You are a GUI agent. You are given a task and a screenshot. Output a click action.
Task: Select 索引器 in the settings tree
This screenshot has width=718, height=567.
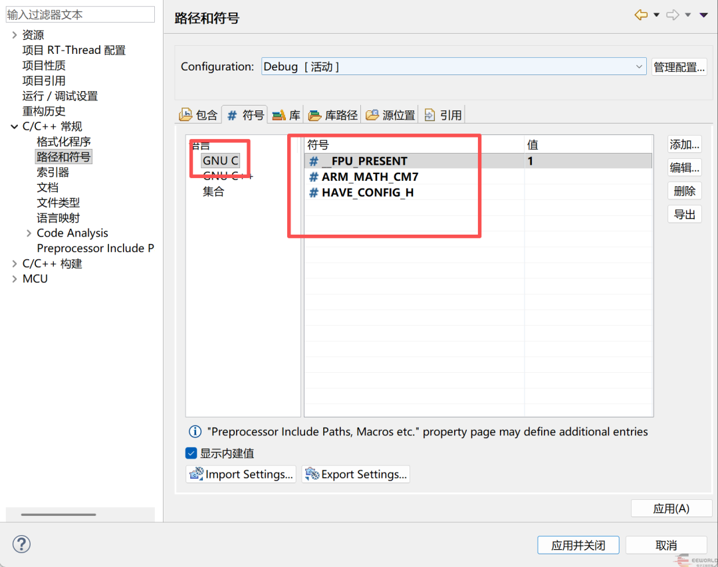[x=53, y=172]
